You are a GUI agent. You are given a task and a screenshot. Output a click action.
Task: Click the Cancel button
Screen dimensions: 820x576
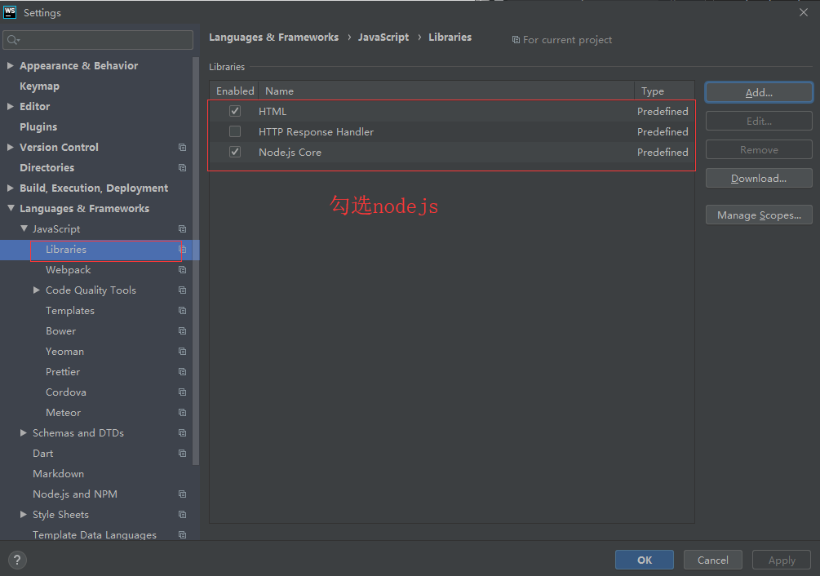(x=713, y=560)
